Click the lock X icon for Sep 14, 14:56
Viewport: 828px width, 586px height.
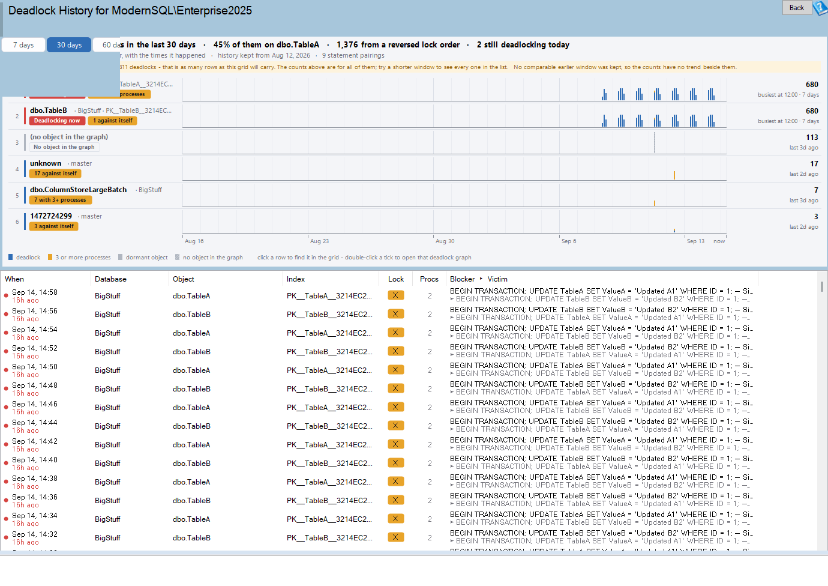(395, 314)
